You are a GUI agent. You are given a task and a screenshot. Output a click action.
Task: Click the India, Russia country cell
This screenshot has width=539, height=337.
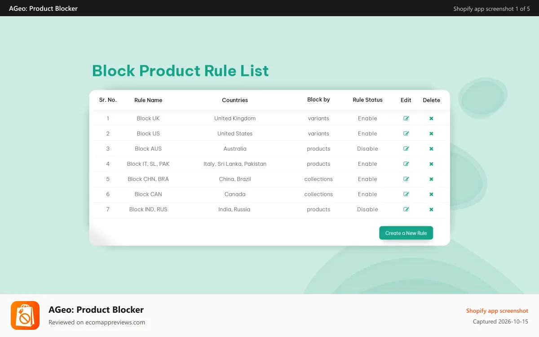[x=234, y=209]
